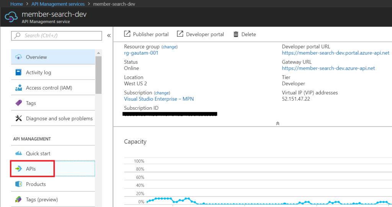
Task: Open Activity log in sidebar
Action: point(53,72)
